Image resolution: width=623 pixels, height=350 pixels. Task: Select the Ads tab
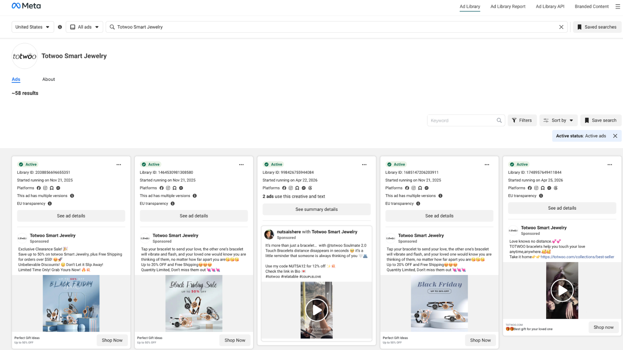pyautogui.click(x=16, y=79)
